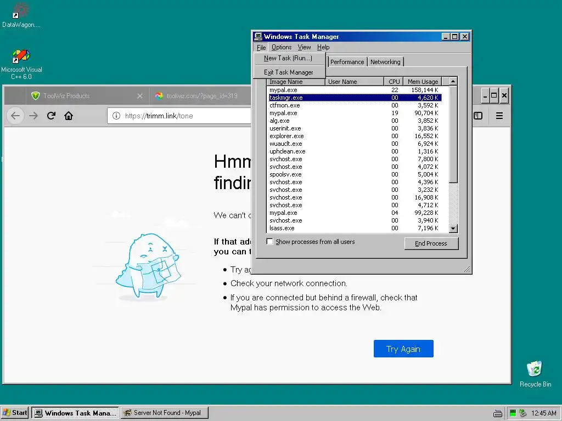
Task: Select svchost.exe row using 16,908 K
Action: 355,197
